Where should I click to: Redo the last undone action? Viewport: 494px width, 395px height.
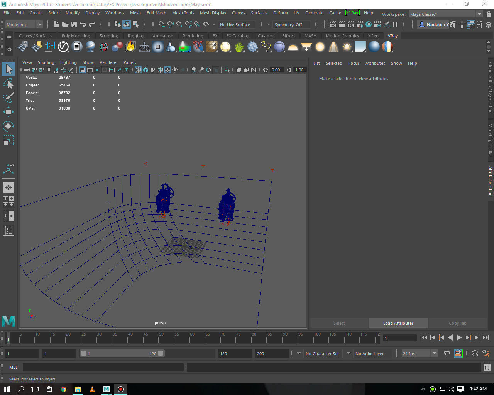[x=92, y=24]
